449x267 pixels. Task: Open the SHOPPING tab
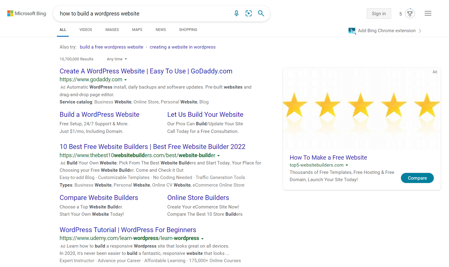coord(188,29)
